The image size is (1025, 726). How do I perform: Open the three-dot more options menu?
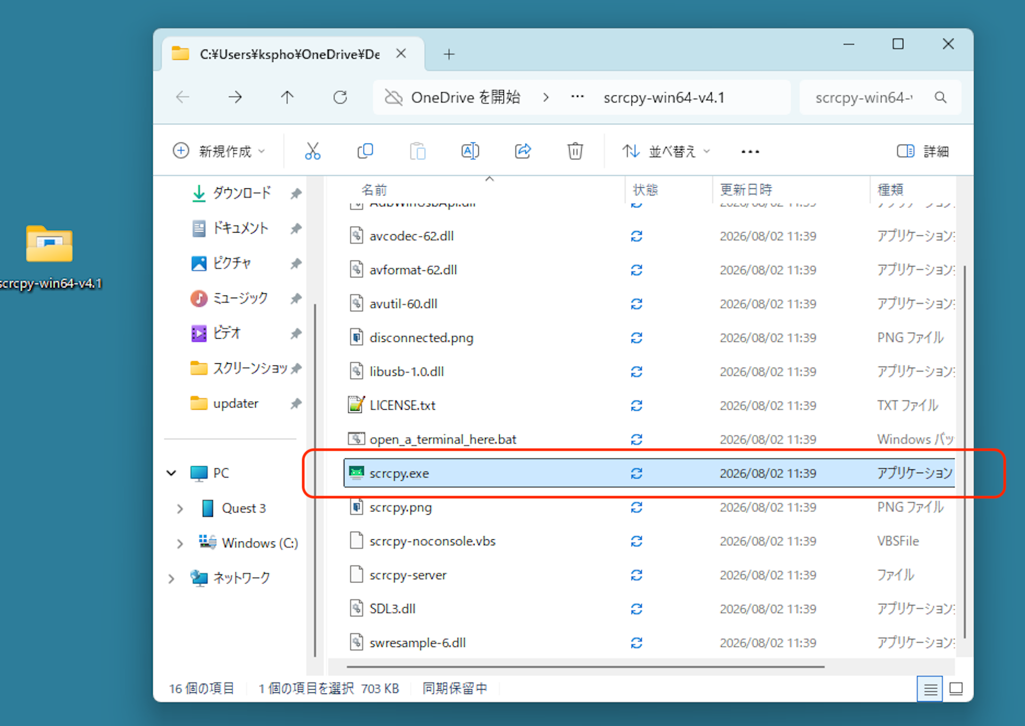tap(750, 151)
